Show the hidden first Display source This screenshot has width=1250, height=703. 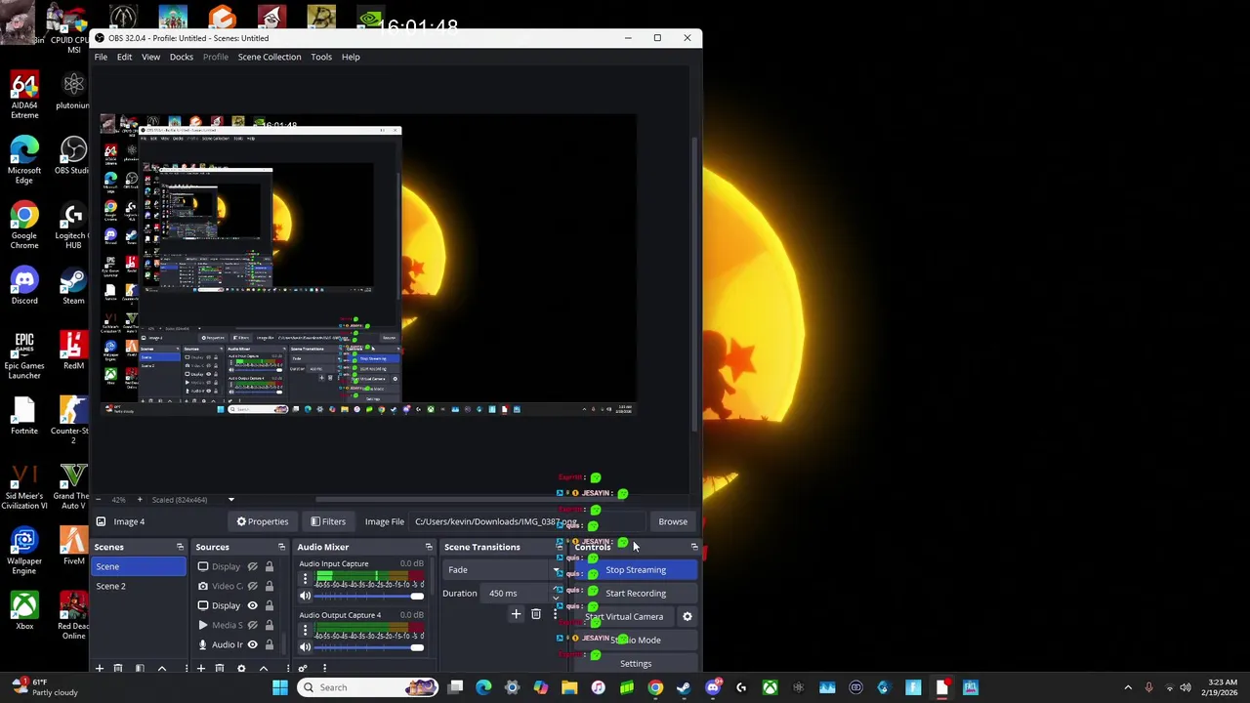(252, 566)
